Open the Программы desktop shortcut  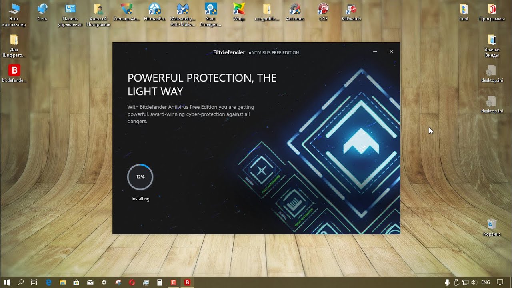click(x=492, y=12)
